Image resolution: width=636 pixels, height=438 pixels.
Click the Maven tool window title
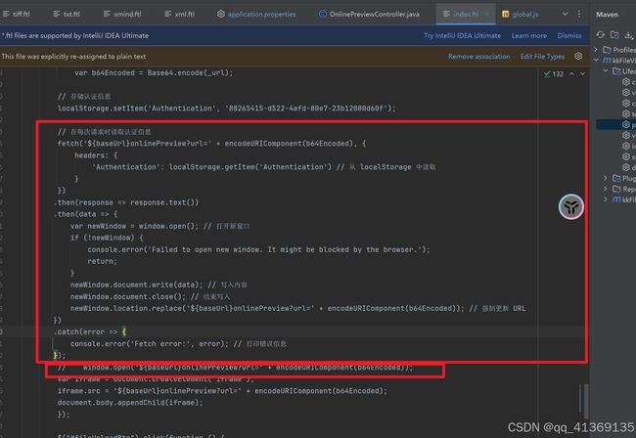[x=607, y=15]
